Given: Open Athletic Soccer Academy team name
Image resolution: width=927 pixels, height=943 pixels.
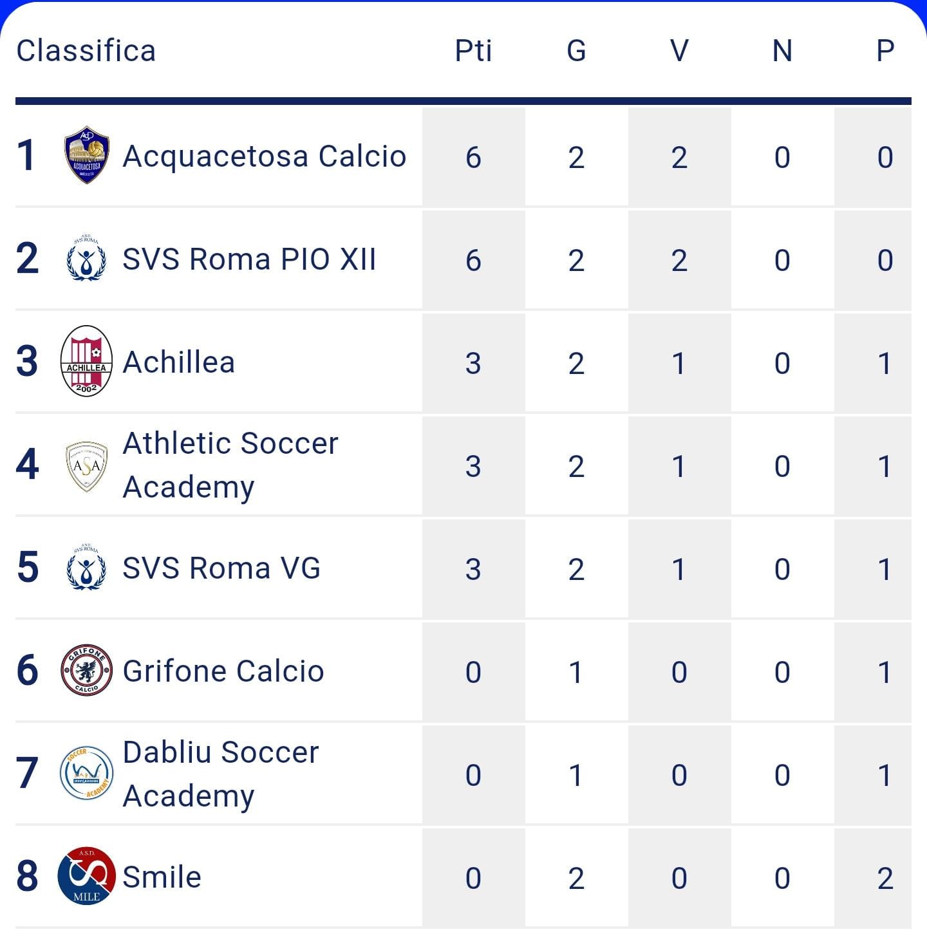Looking at the screenshot, I should [x=230, y=465].
